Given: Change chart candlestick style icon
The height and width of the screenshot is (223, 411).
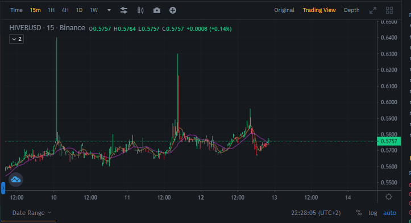Looking at the screenshot, I should click(x=140, y=10).
